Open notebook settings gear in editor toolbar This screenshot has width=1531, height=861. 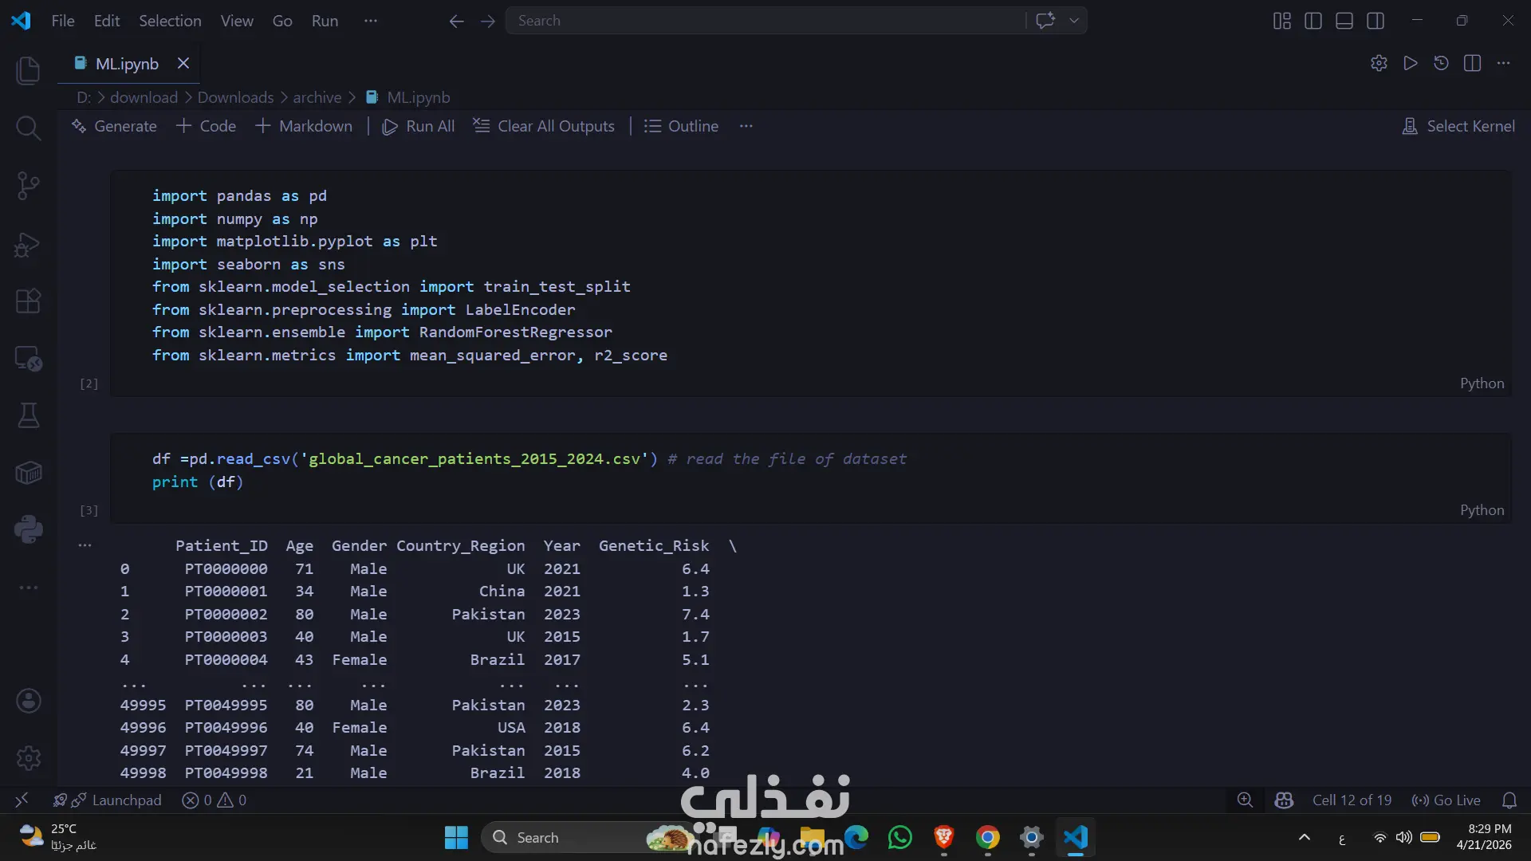point(1379,63)
